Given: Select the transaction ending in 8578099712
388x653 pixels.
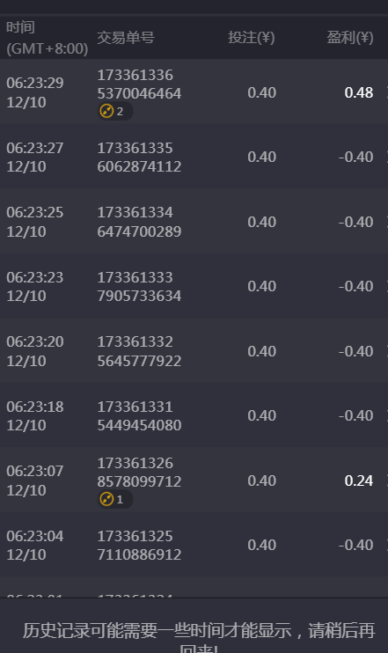Looking at the screenshot, I should pos(194,480).
